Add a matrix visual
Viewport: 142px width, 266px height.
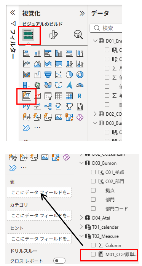(x=69, y=96)
